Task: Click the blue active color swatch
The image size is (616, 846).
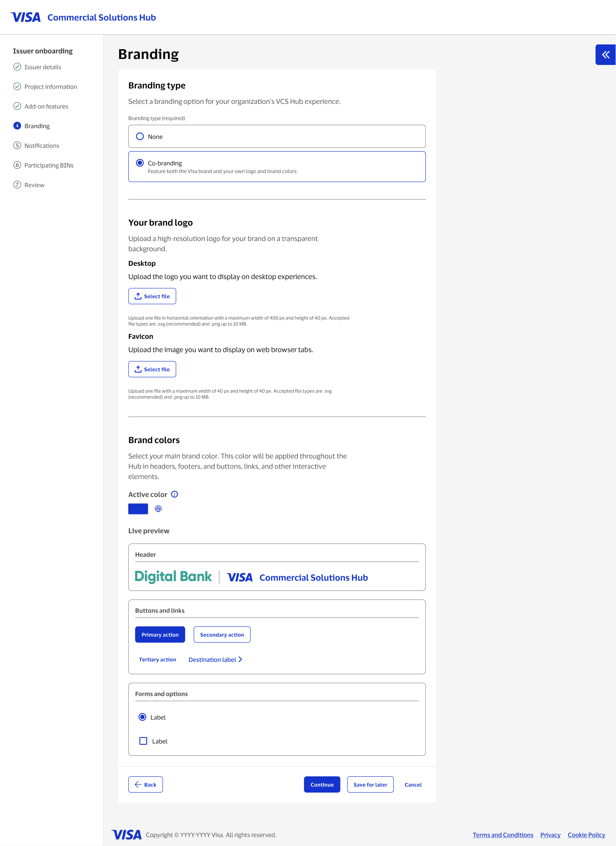Action: point(138,509)
